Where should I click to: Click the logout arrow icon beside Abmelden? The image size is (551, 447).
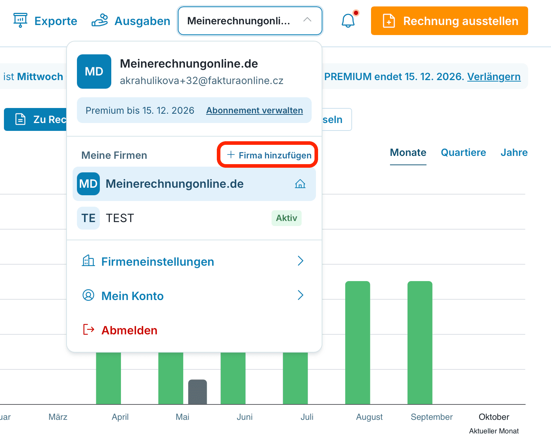click(x=89, y=329)
